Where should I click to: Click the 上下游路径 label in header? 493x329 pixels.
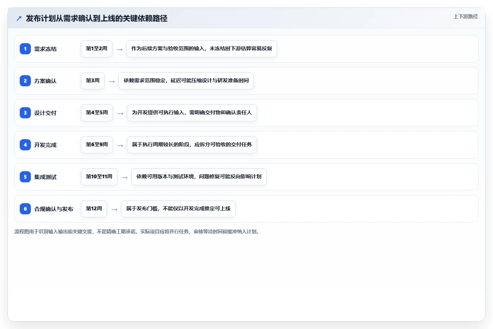[465, 16]
